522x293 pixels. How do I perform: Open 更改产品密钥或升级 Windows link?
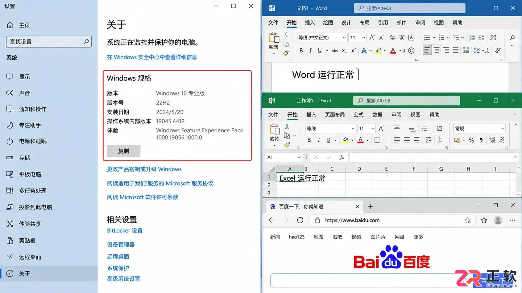point(144,169)
